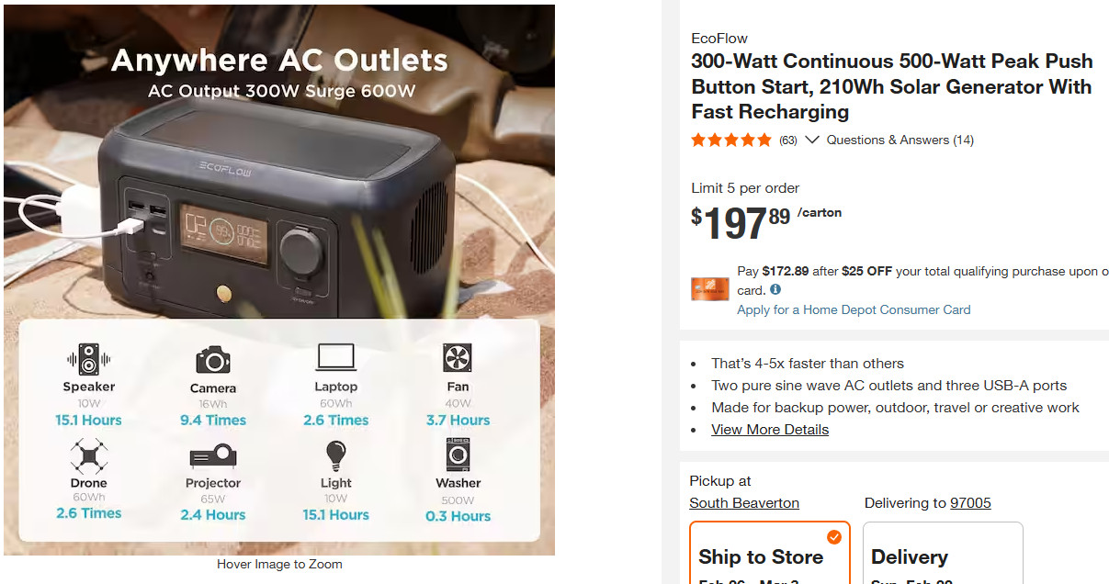The height and width of the screenshot is (584, 1109).
Task: Click the Projector icon in product image
Action: [x=212, y=456]
